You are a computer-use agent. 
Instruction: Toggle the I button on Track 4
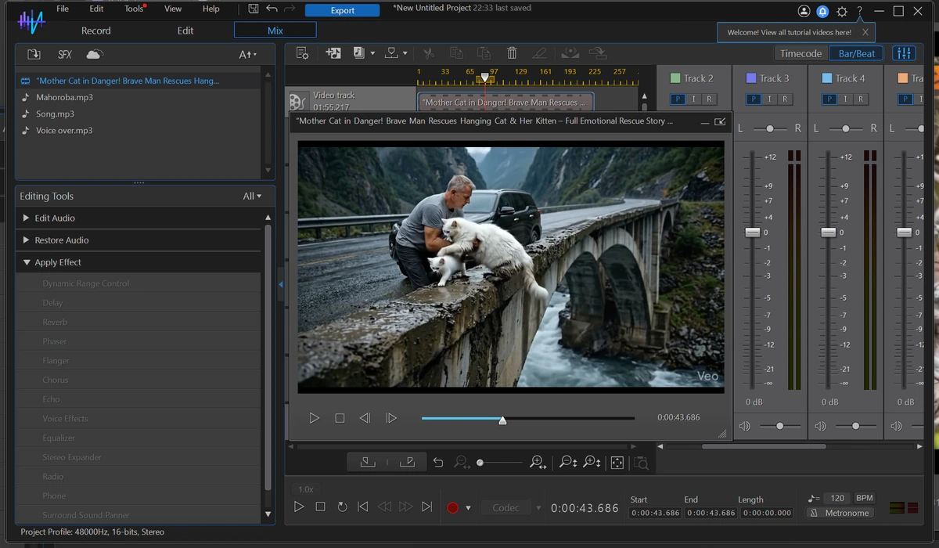(x=844, y=99)
